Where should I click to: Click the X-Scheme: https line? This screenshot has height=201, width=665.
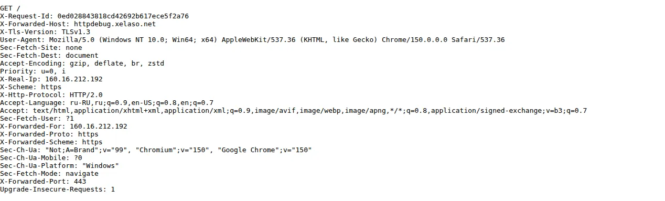[31, 87]
